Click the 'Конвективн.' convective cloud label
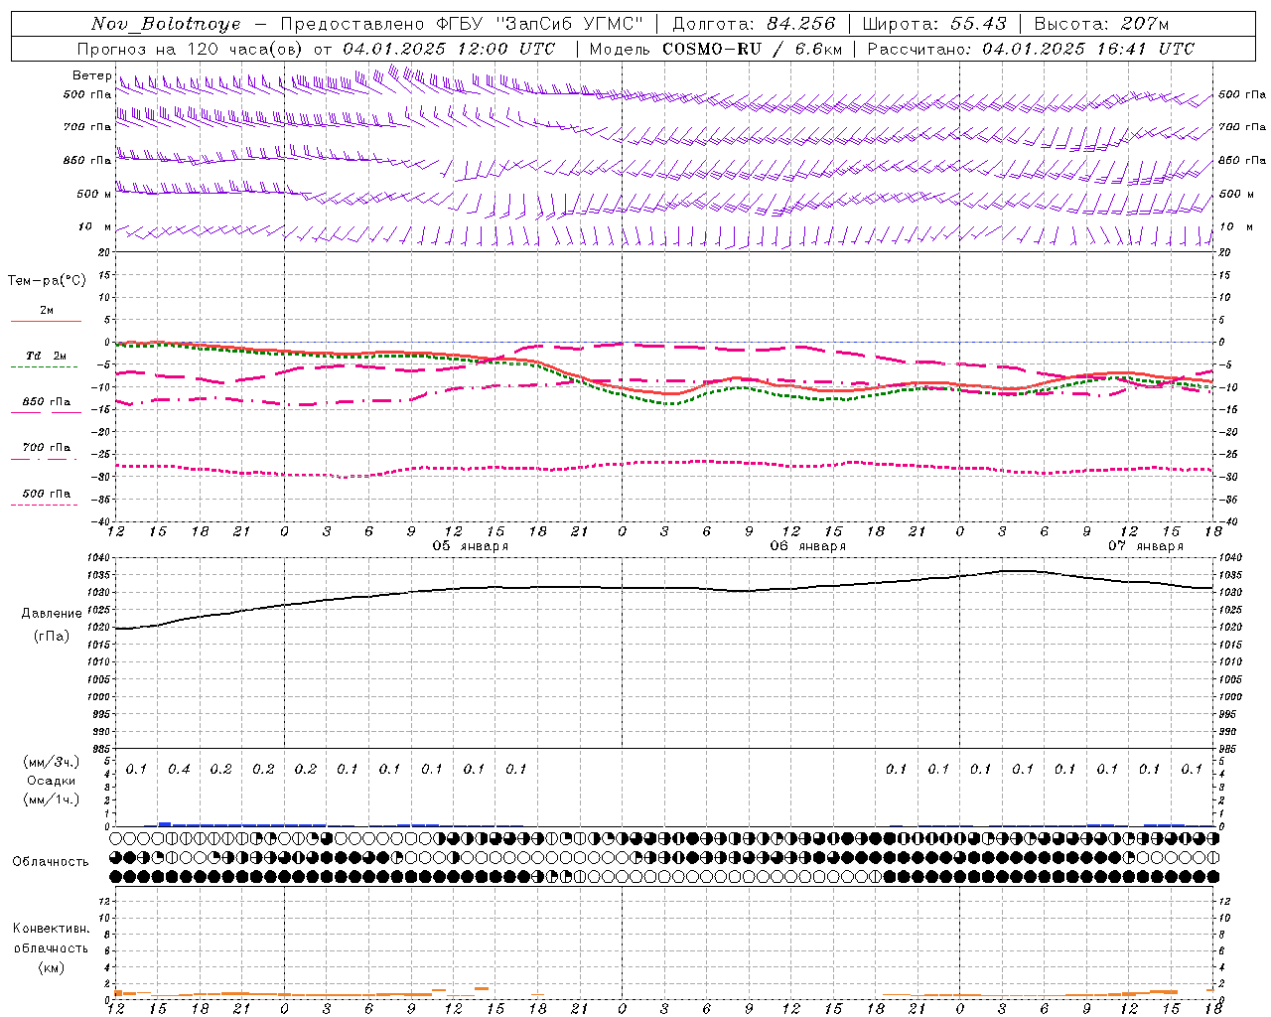1271x1017 pixels. click(51, 929)
